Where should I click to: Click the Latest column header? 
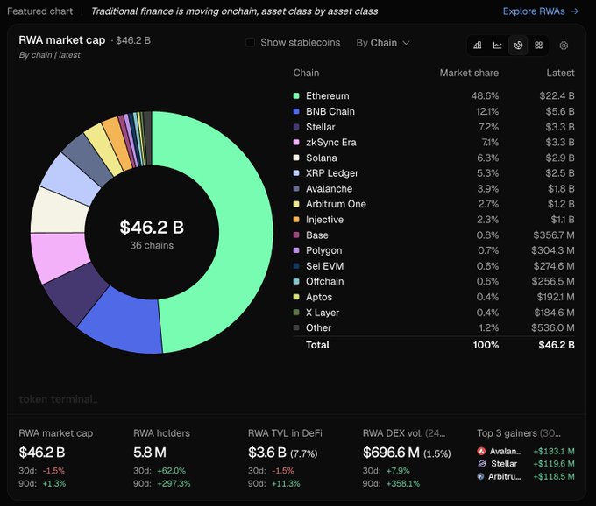coord(560,73)
